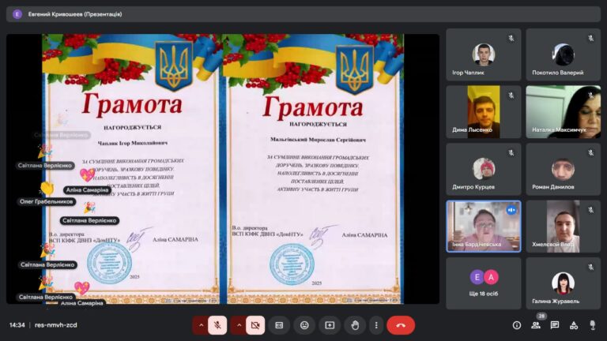Viewport: 607px width, 341px height.
Task: Click the muted mic icon on Ігор Чаплик
Action: [x=511, y=38]
